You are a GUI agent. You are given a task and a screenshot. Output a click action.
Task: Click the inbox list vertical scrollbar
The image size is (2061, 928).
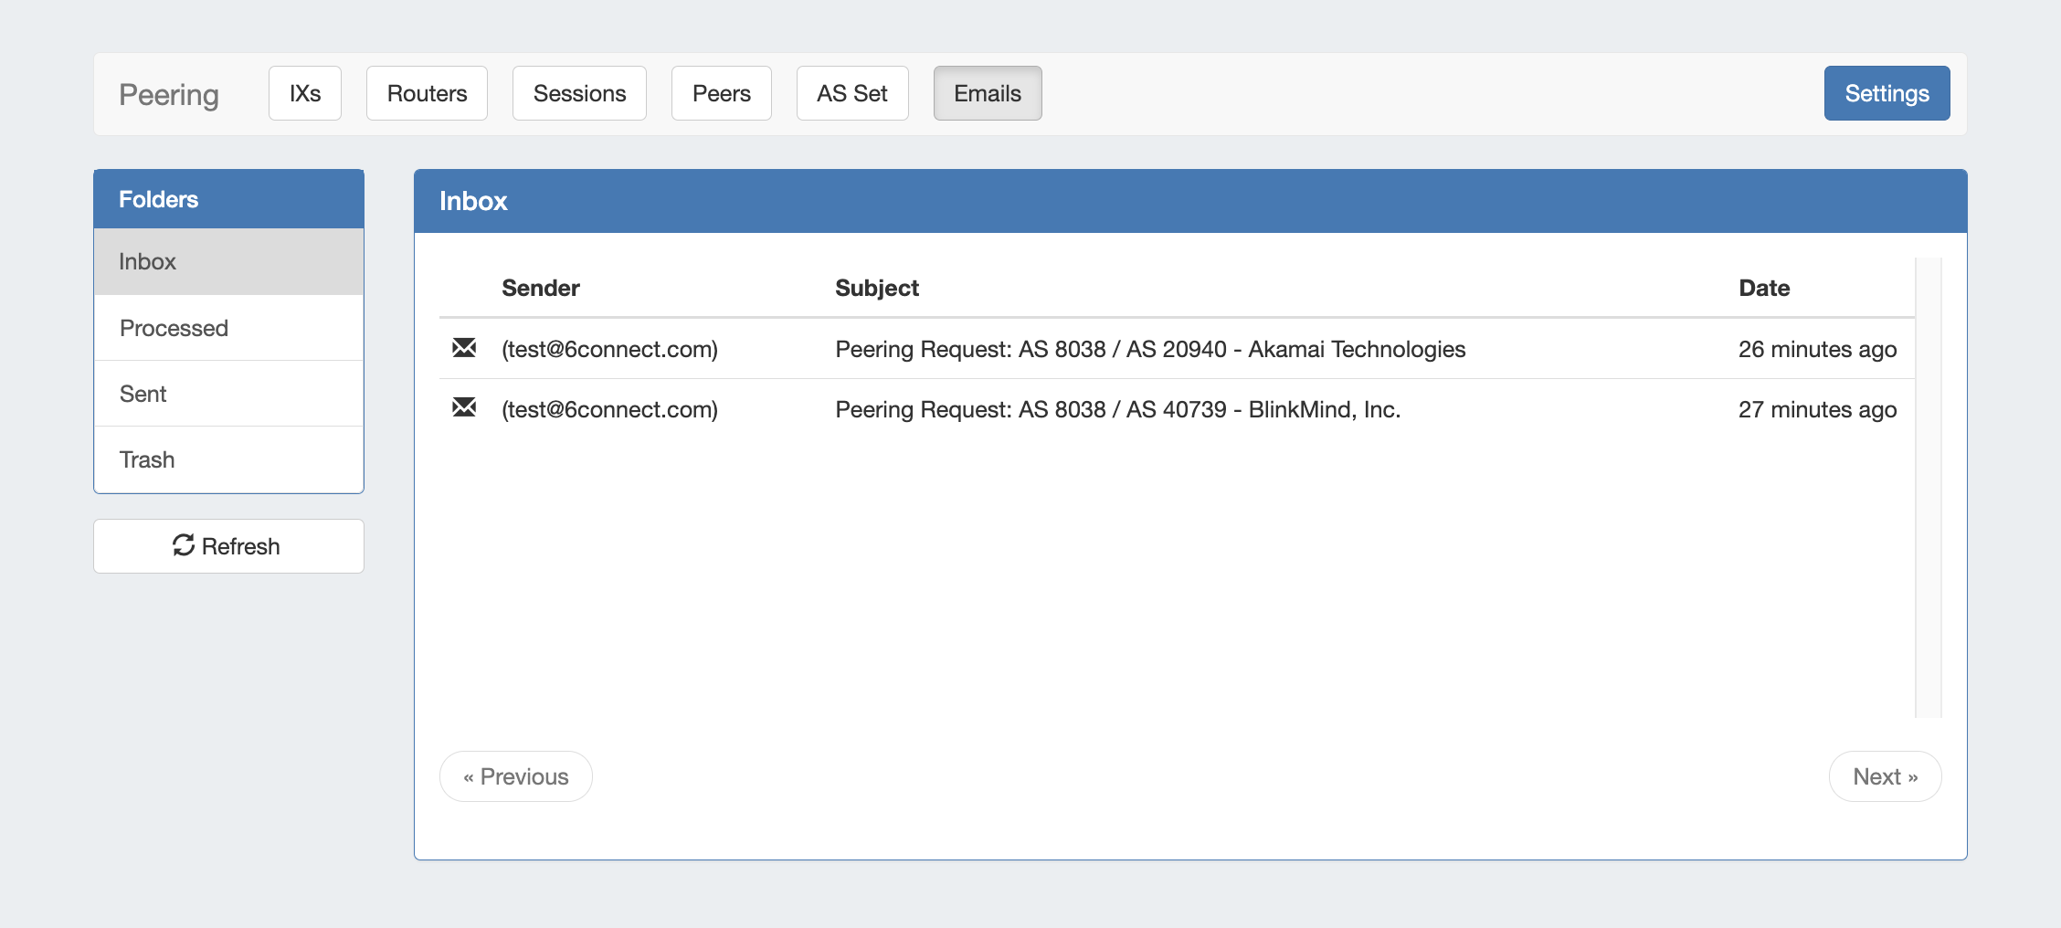coord(1928,487)
